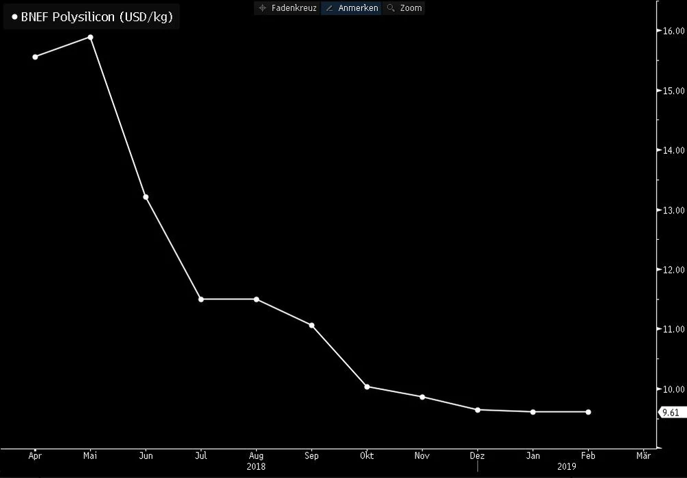Click the Apr data point on the line
This screenshot has width=687, height=478.
pyautogui.click(x=35, y=56)
